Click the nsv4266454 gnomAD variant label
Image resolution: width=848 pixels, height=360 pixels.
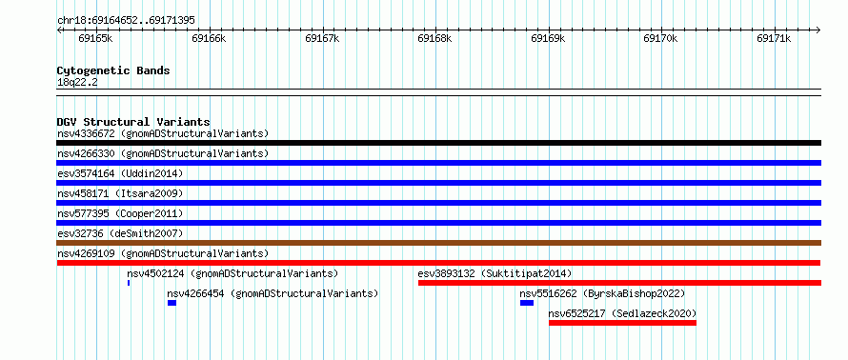point(273,293)
